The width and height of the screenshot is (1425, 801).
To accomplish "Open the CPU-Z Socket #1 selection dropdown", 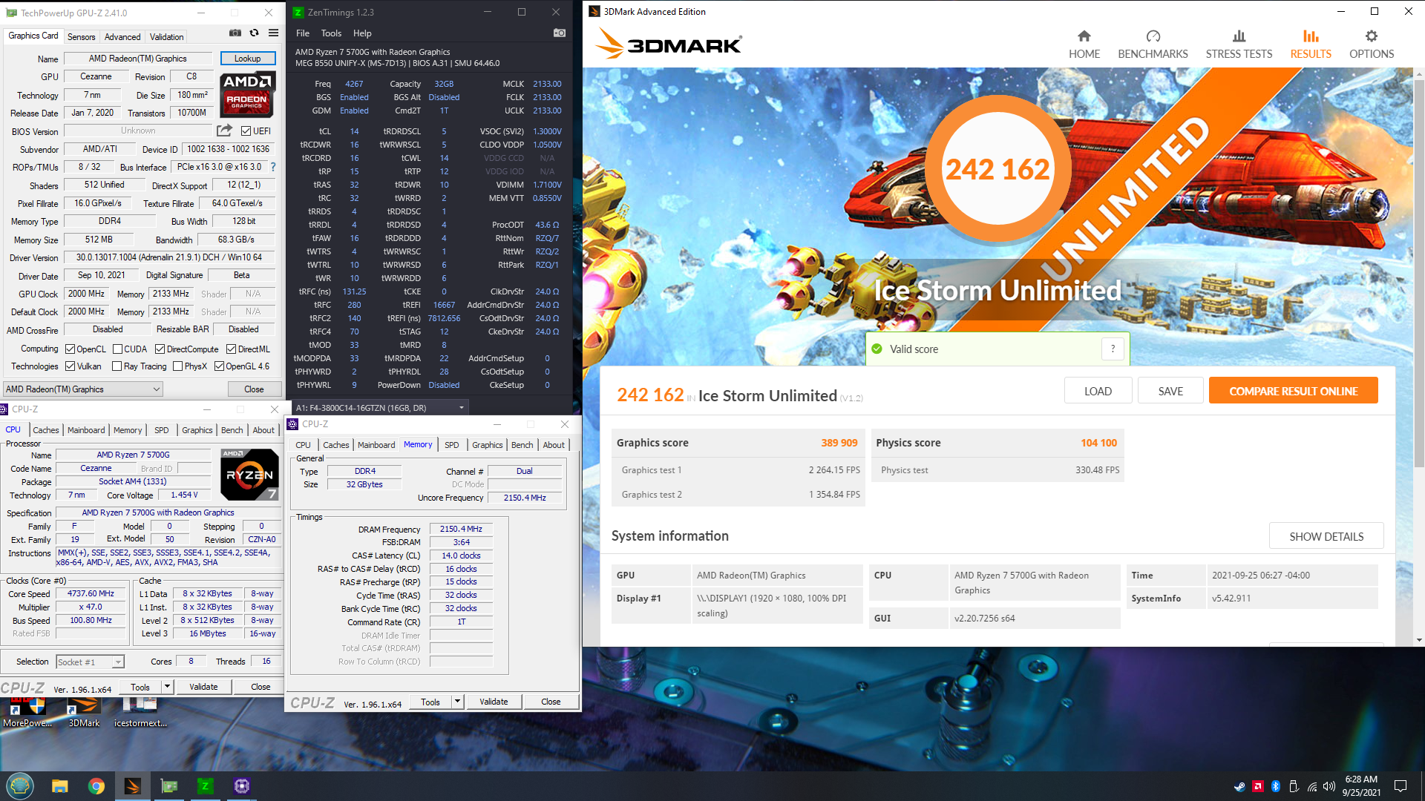I will 90,662.
